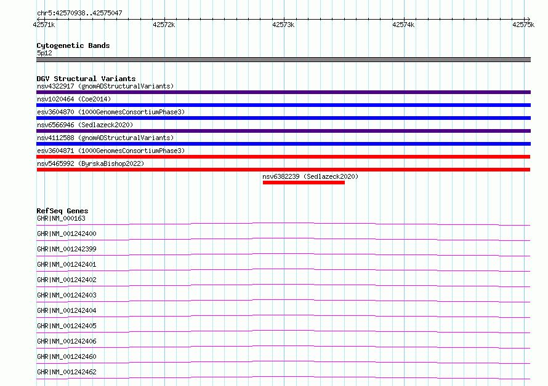Select transcript GHR|NM_001242460 label
The height and width of the screenshot is (386, 548).
(x=66, y=356)
